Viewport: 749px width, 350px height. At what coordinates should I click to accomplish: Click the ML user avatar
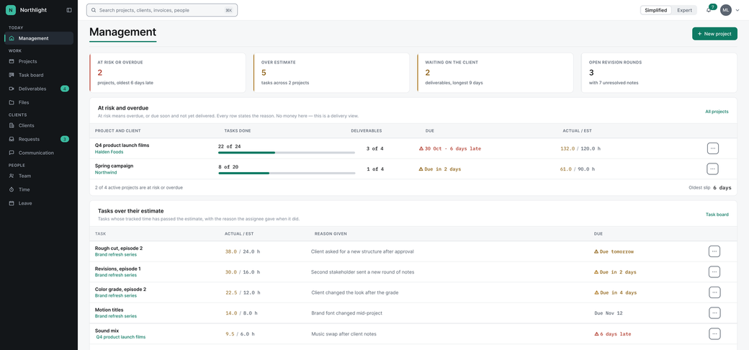pos(726,10)
